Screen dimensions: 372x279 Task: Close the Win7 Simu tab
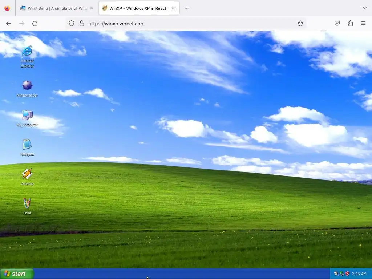tap(92, 8)
